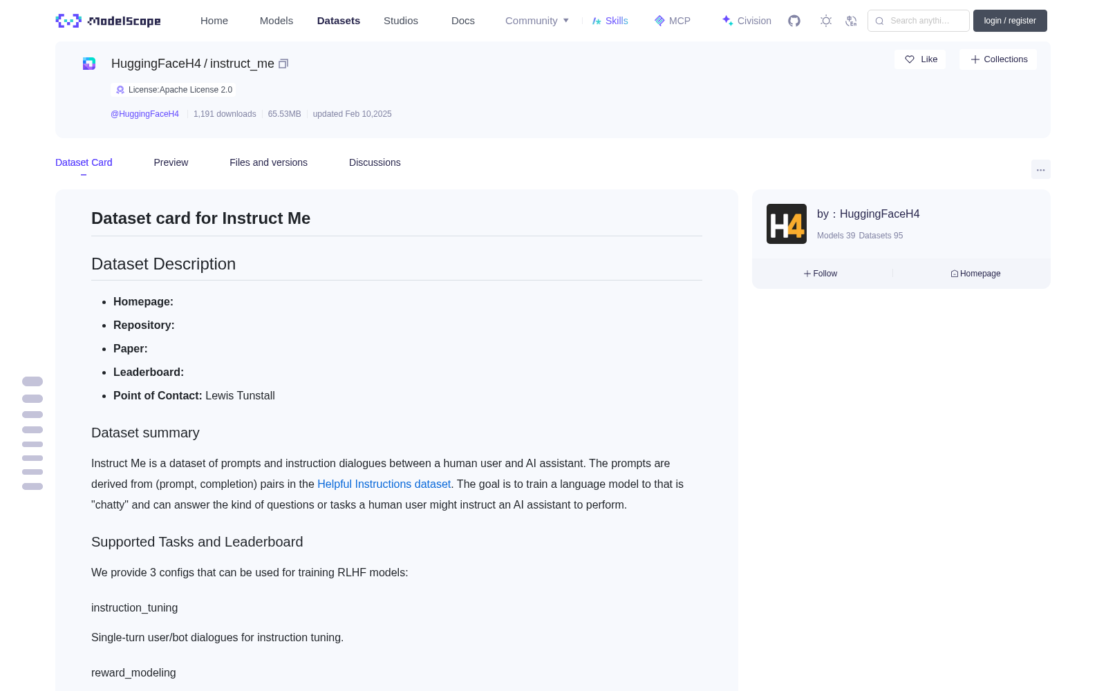Expand the Community dropdown
1106x691 pixels.
[537, 21]
